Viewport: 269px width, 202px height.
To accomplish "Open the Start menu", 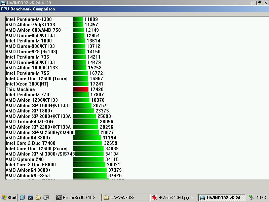I will click(x=9, y=198).
